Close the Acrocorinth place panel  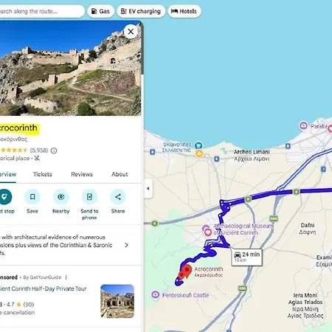pos(131,32)
